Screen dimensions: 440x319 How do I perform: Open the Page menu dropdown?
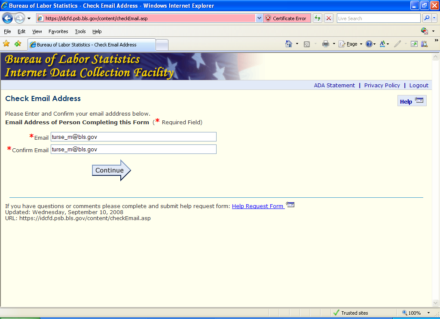pyautogui.click(x=351, y=44)
